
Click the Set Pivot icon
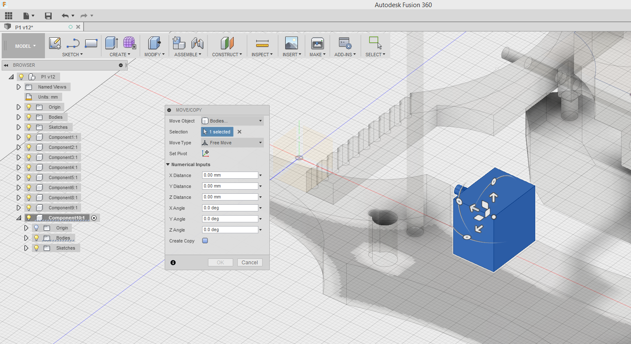pos(205,154)
